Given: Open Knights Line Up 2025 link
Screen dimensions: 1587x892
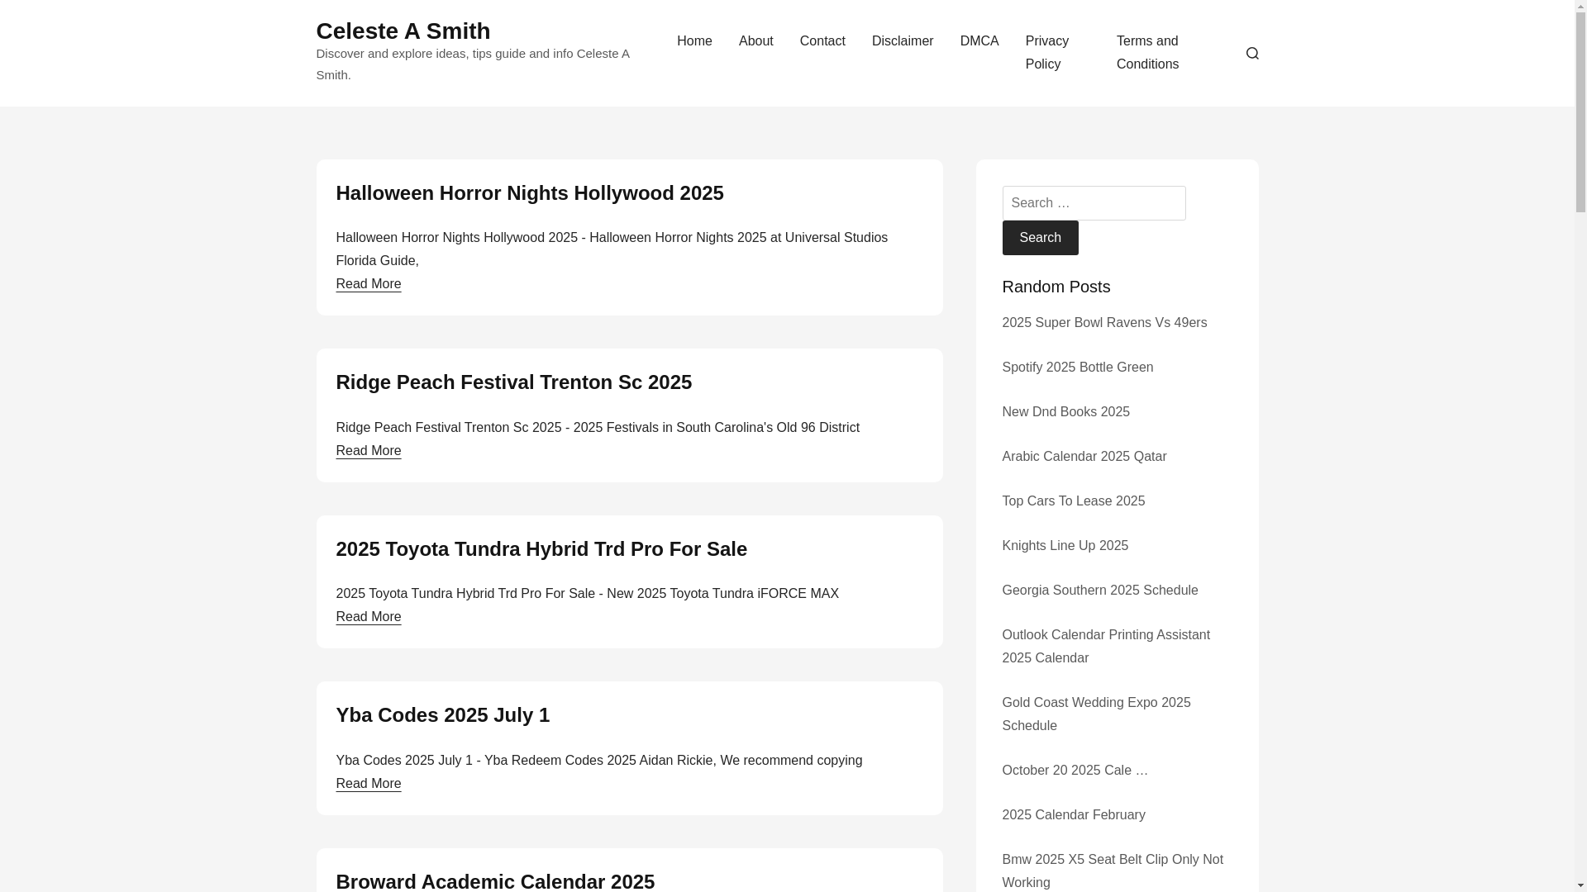Looking at the screenshot, I should pyautogui.click(x=1065, y=546).
